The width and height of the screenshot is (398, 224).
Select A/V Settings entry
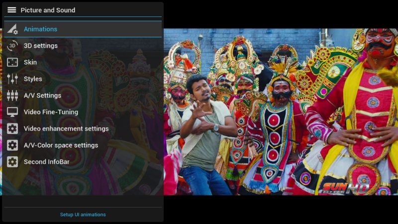[83, 96]
